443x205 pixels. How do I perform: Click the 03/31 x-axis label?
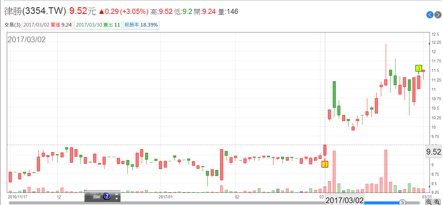coord(427,197)
